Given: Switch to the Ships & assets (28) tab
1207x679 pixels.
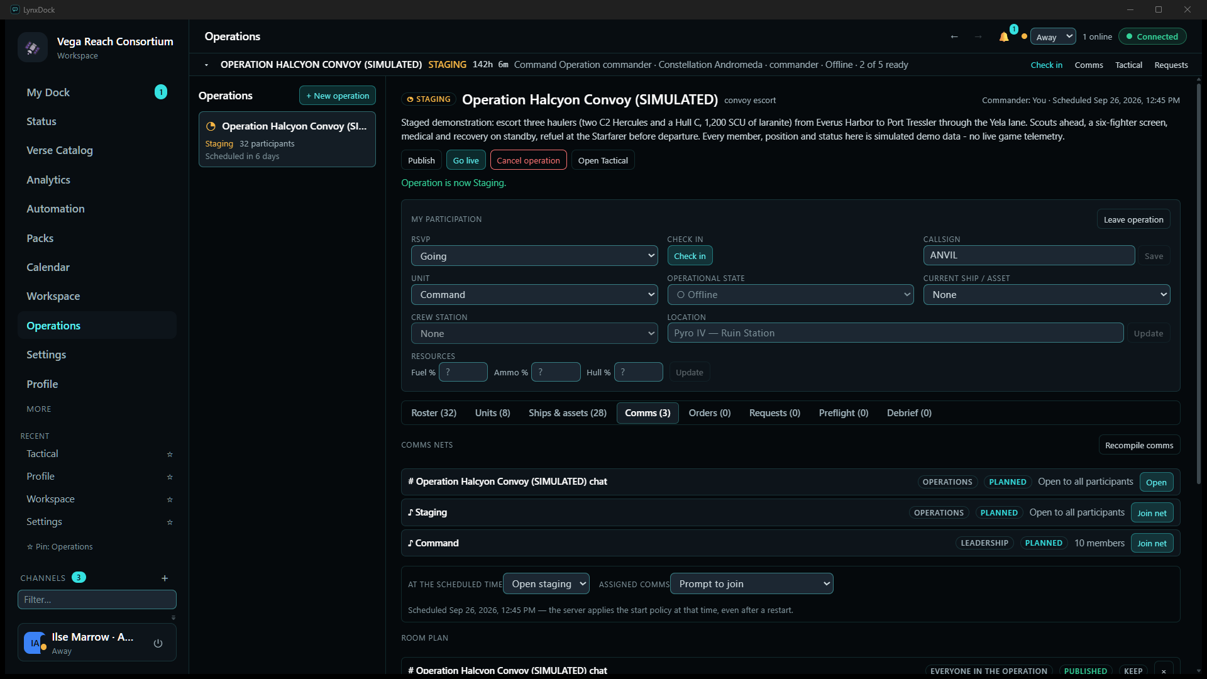Looking at the screenshot, I should 568,413.
